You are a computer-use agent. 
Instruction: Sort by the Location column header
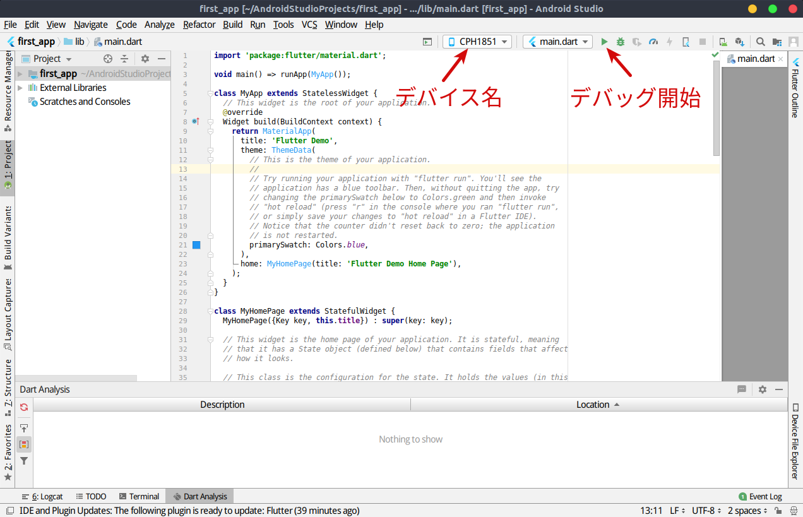pos(598,405)
